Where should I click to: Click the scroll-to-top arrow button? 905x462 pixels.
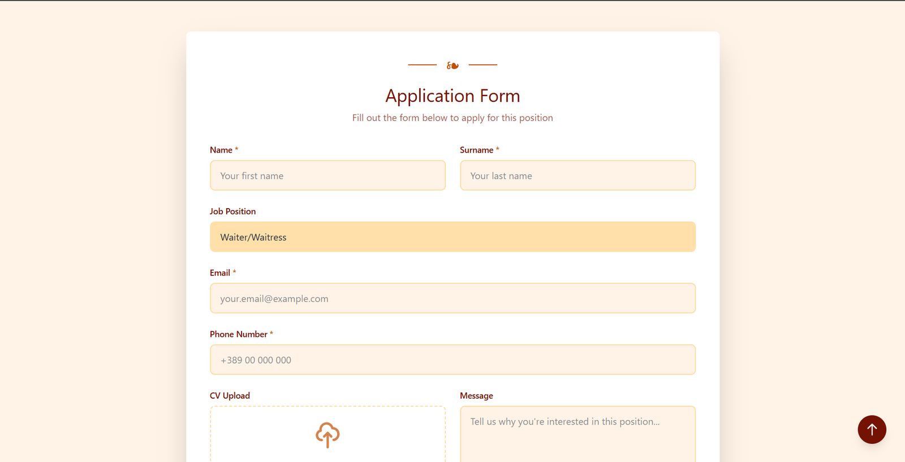[x=872, y=429]
